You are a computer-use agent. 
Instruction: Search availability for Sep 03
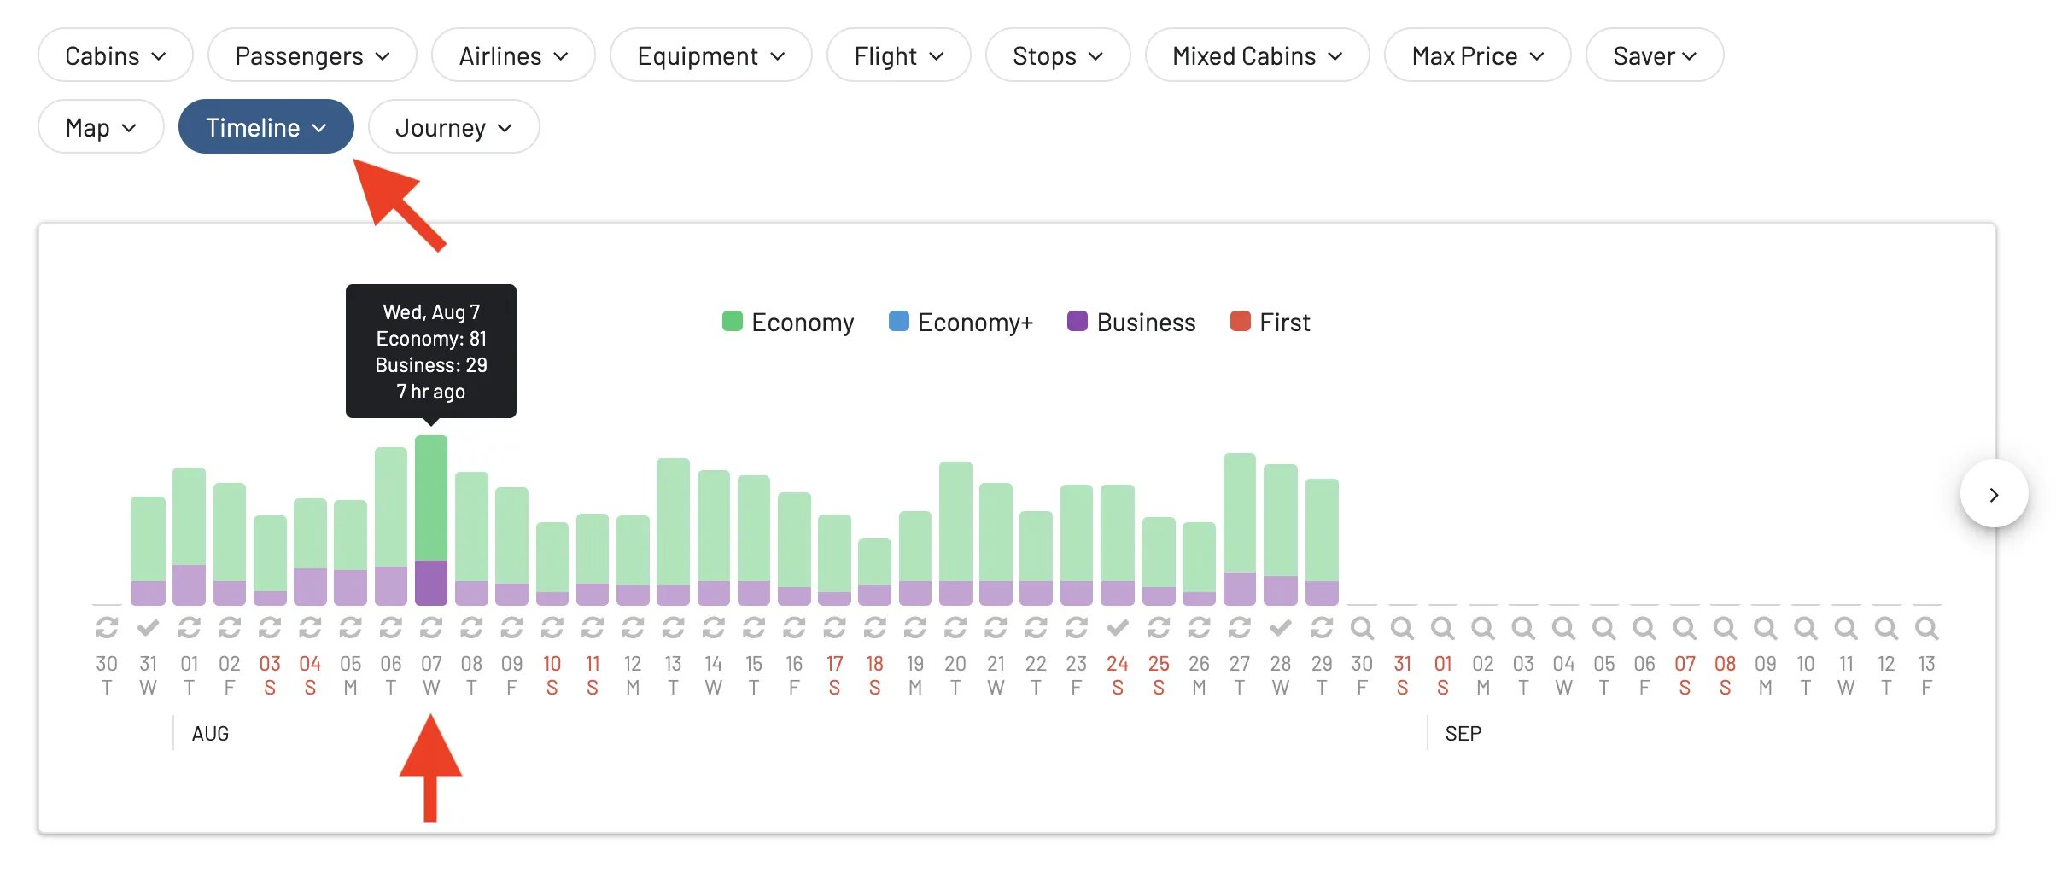1523,628
